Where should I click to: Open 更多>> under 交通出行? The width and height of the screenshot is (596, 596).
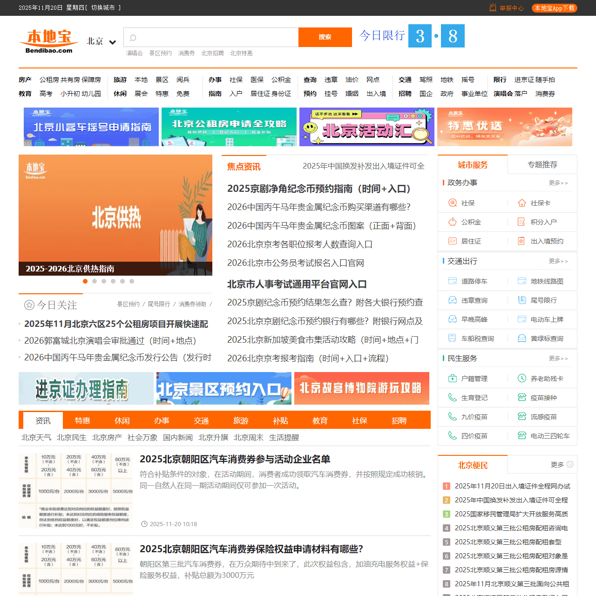tap(558, 261)
